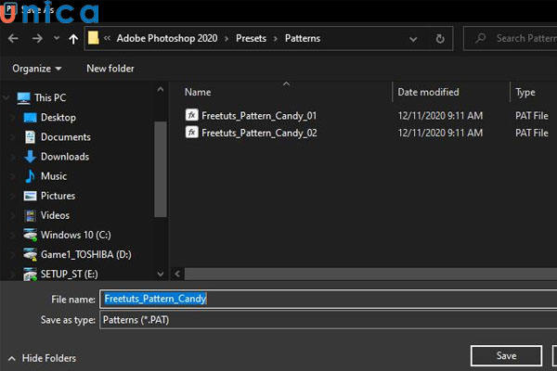Click the Music note icon
The height and width of the screenshot is (371, 557).
(x=30, y=176)
